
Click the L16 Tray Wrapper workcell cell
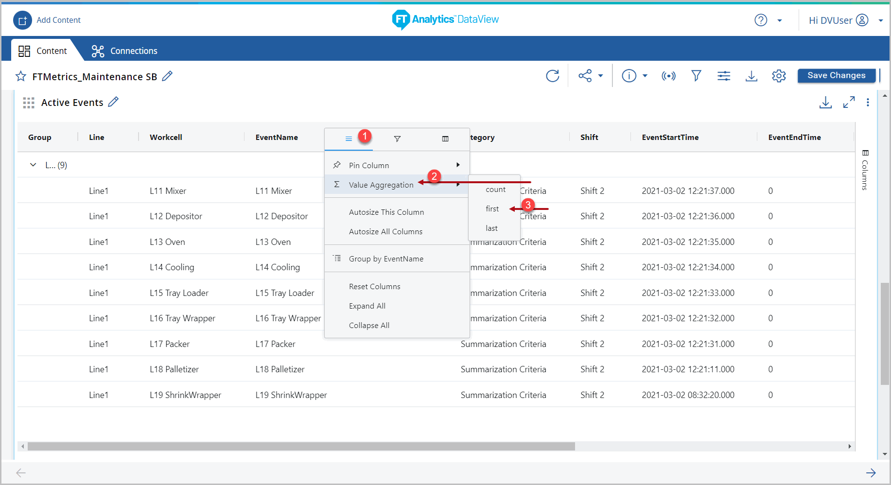click(x=182, y=318)
